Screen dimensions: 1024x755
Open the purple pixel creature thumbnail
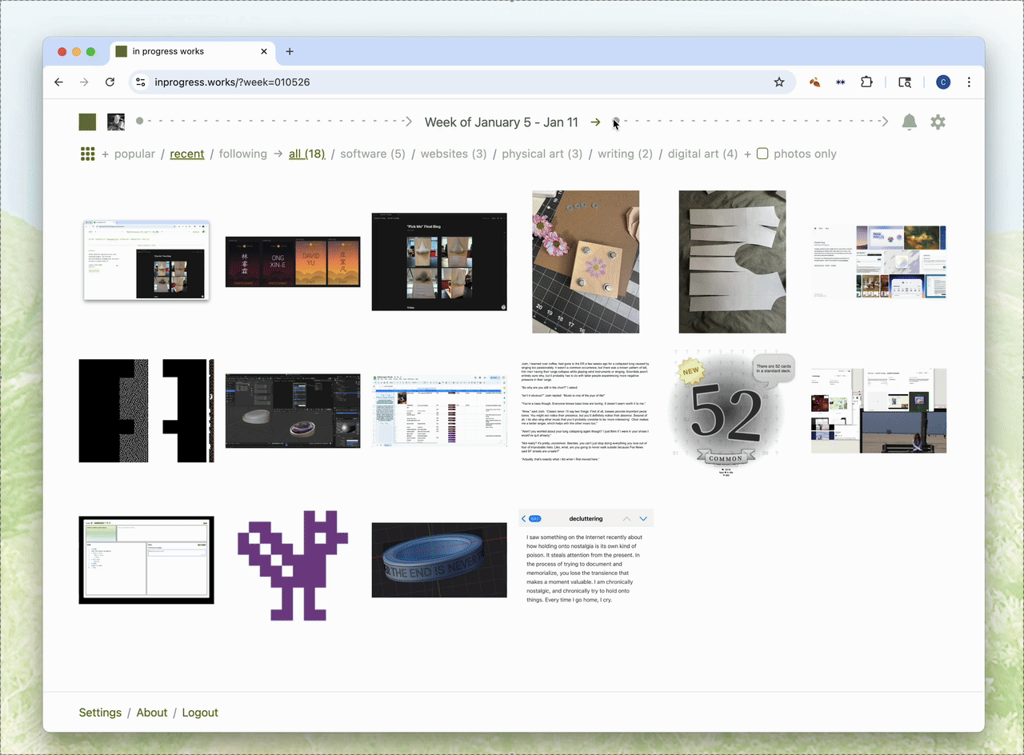(x=293, y=565)
